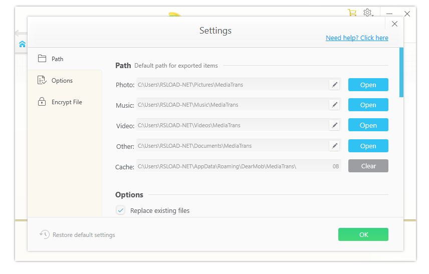Close the Settings dialog with X
Viewport: 429px width, 274px height.
coord(394,24)
